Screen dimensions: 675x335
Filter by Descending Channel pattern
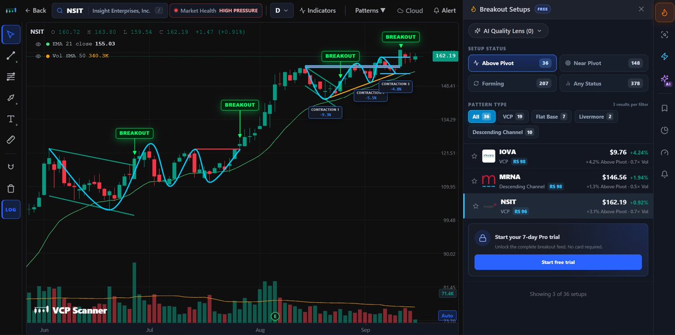click(503, 132)
